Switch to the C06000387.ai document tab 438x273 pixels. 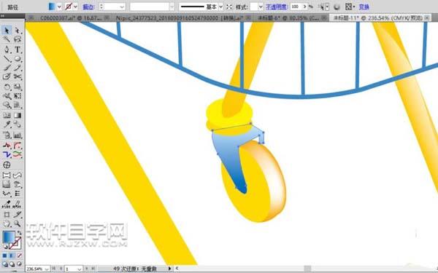(71, 17)
